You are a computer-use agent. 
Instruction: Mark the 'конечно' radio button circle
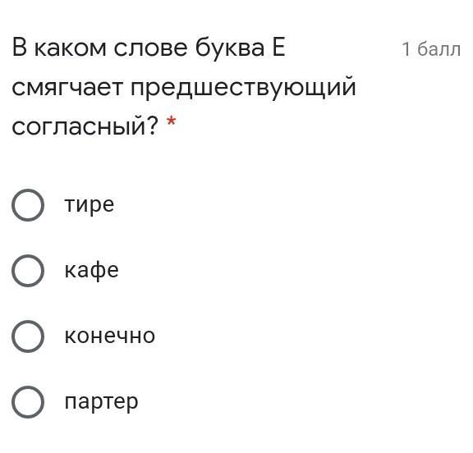click(x=28, y=336)
